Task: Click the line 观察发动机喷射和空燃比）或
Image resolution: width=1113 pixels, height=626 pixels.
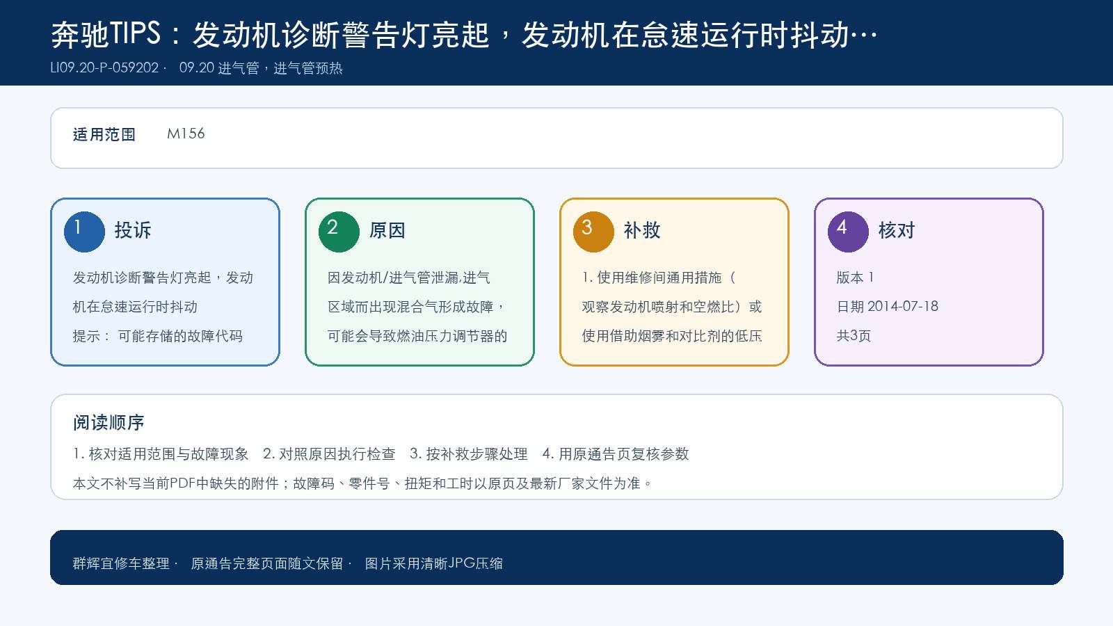Action: [x=672, y=307]
